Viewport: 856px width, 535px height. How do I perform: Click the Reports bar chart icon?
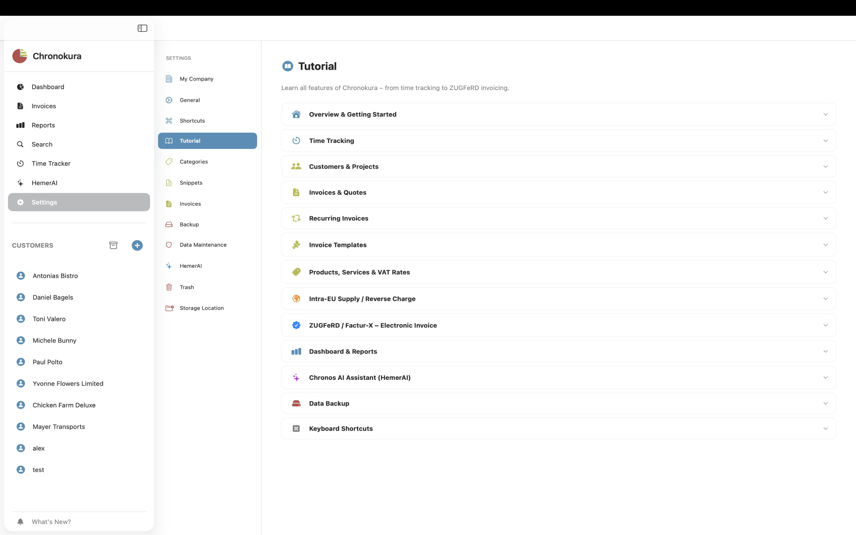click(x=21, y=125)
